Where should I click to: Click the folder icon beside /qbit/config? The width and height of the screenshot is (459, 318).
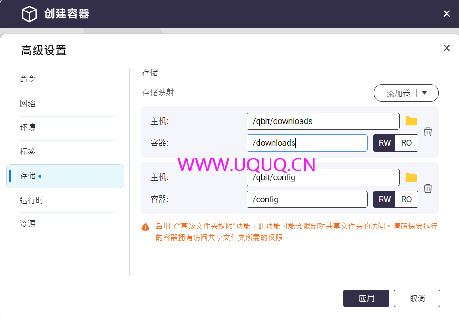click(411, 178)
